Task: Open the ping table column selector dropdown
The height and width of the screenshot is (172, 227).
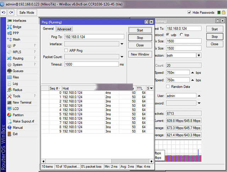Action: pyautogui.click(x=151, y=88)
